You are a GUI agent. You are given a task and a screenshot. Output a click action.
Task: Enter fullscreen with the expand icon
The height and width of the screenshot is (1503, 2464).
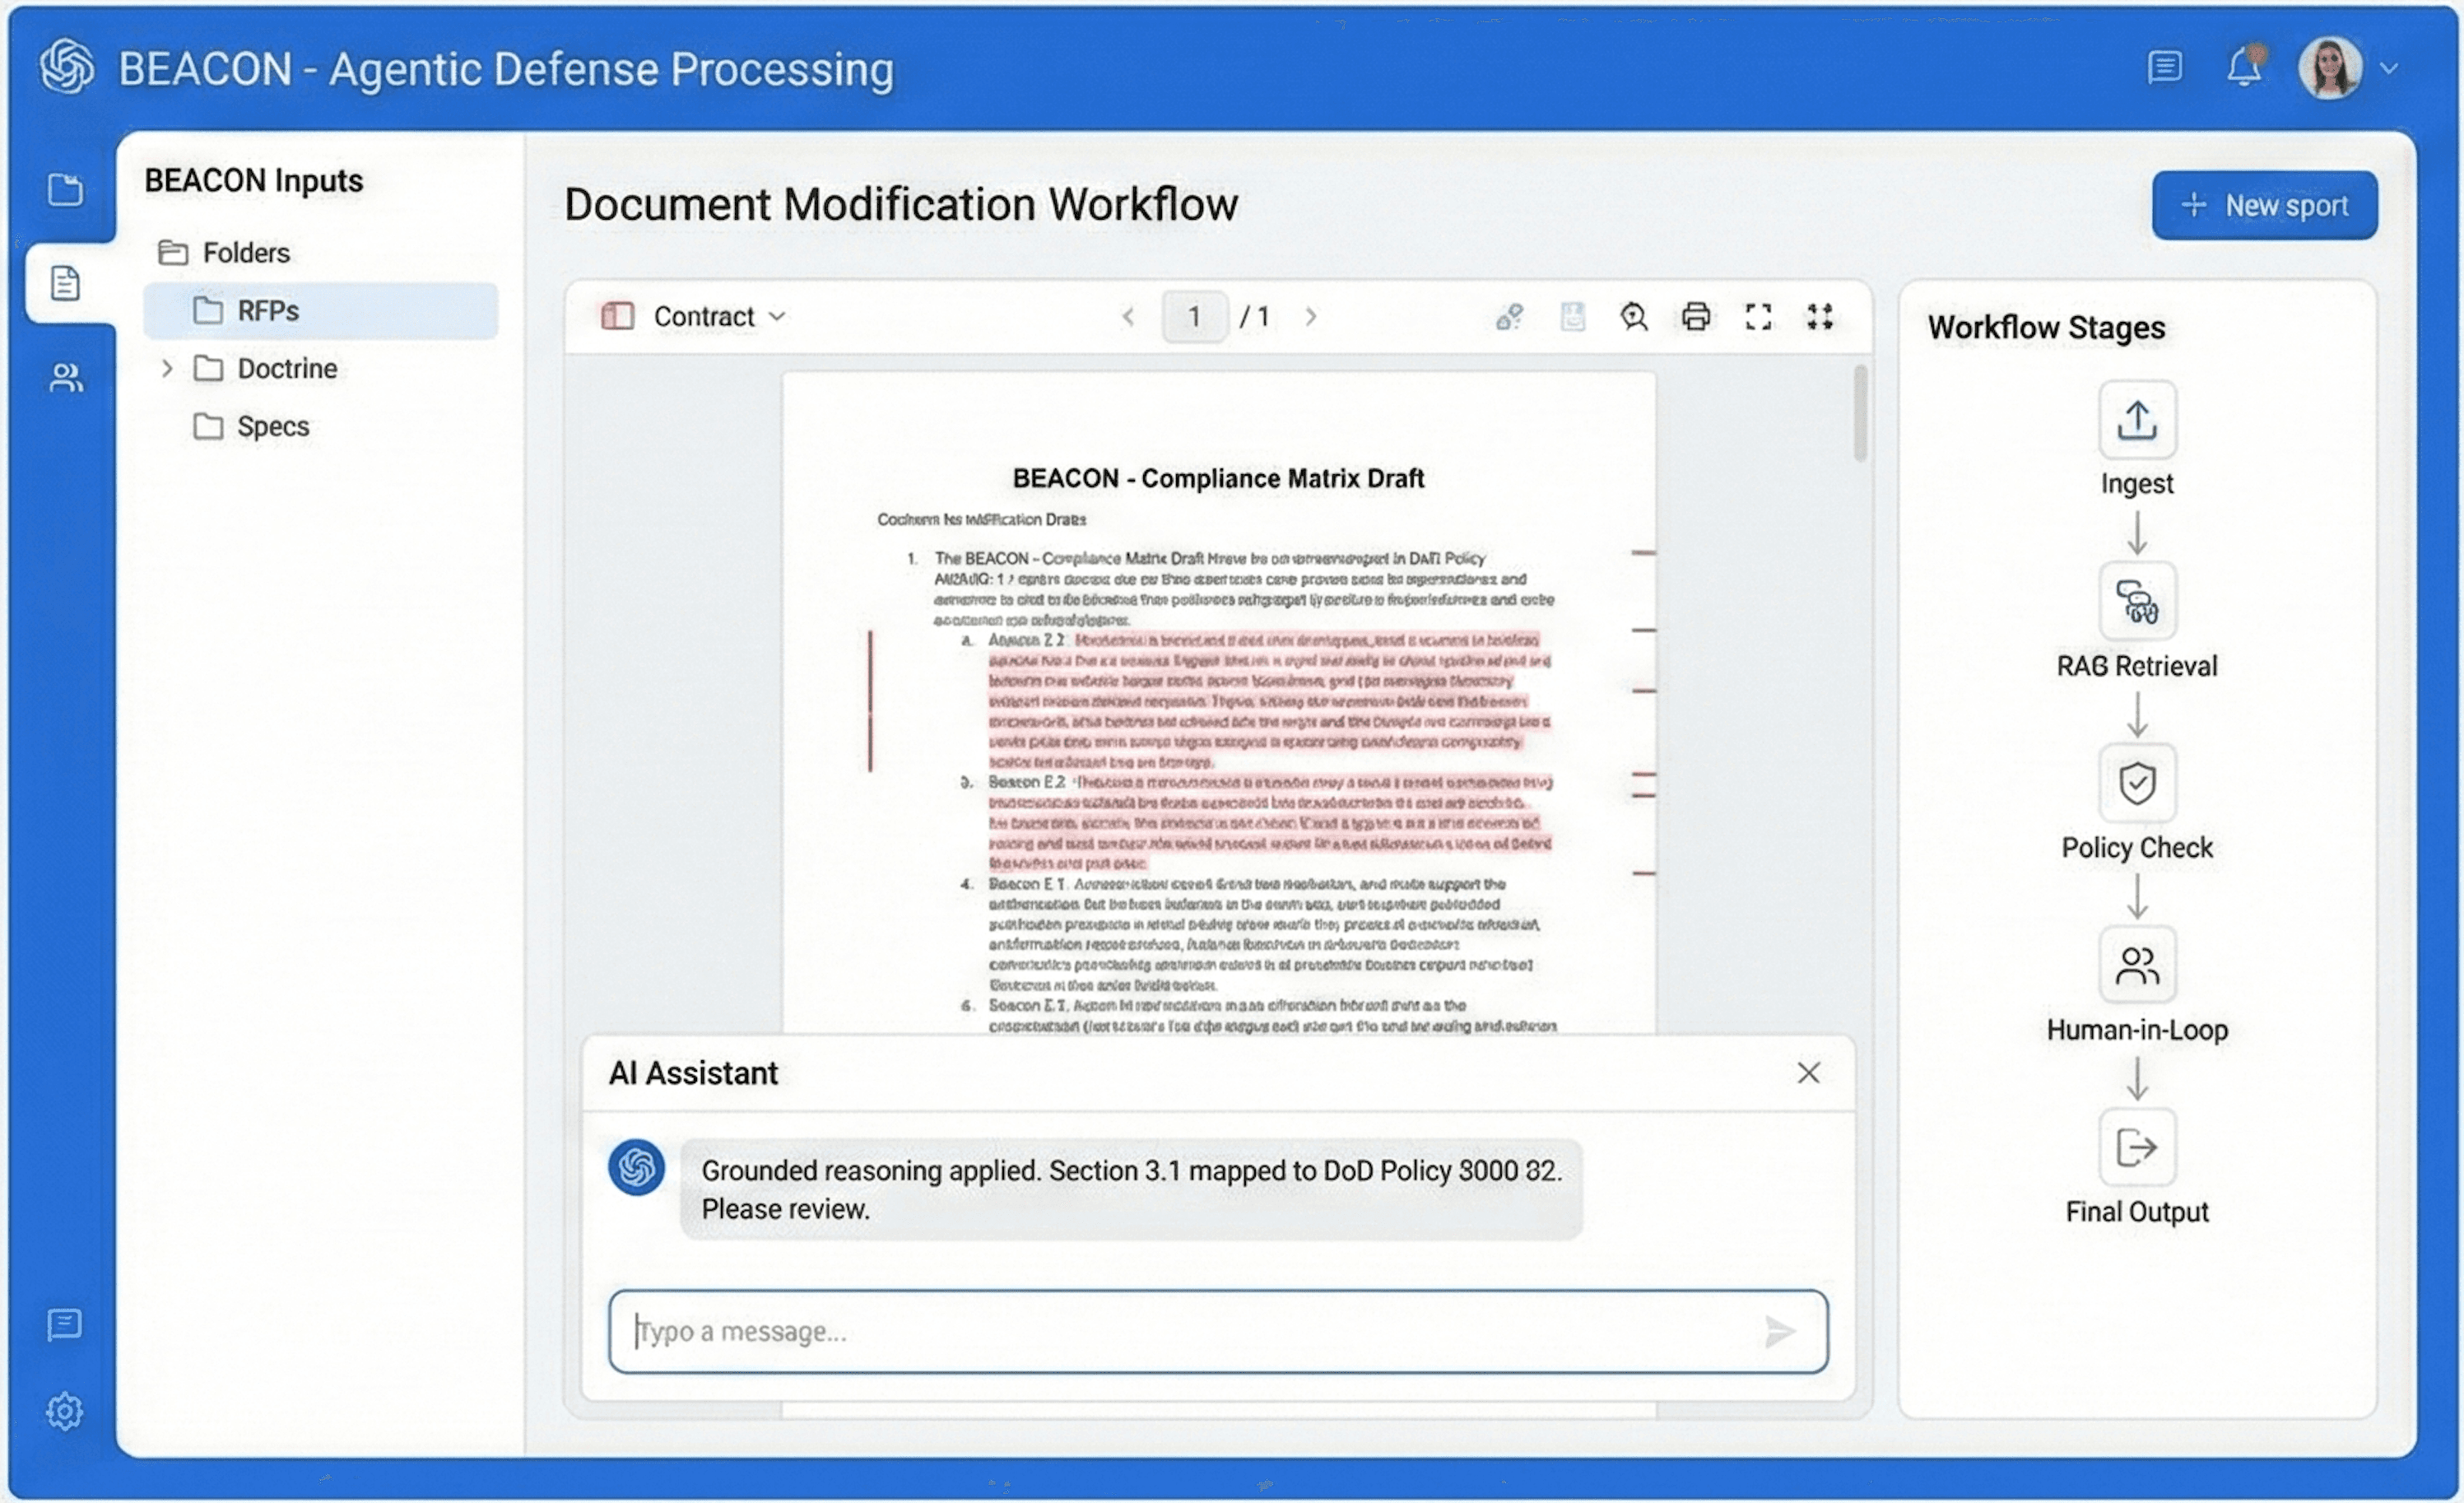click(x=1759, y=316)
